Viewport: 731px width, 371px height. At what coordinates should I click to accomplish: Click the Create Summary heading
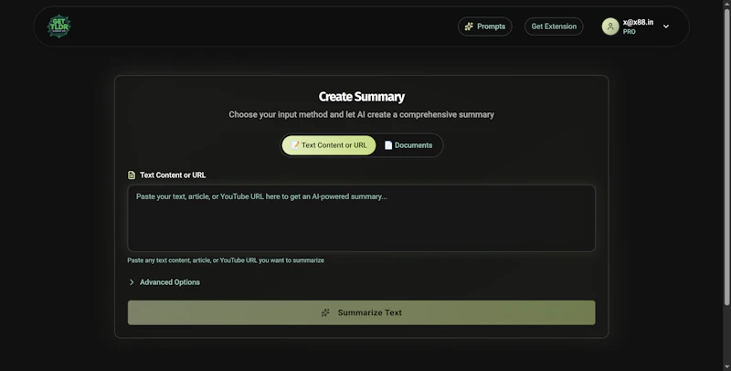(361, 97)
